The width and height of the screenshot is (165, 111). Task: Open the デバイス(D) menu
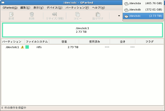point(54,7)
